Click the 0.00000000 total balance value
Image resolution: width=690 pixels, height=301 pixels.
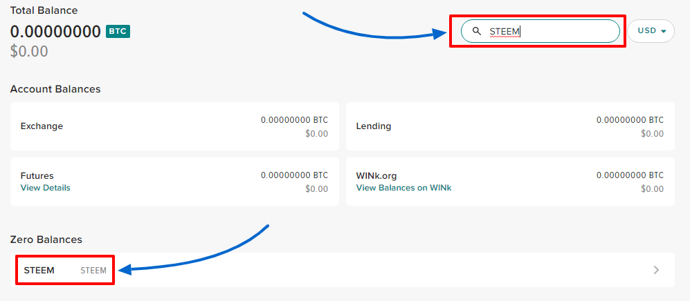pos(56,32)
